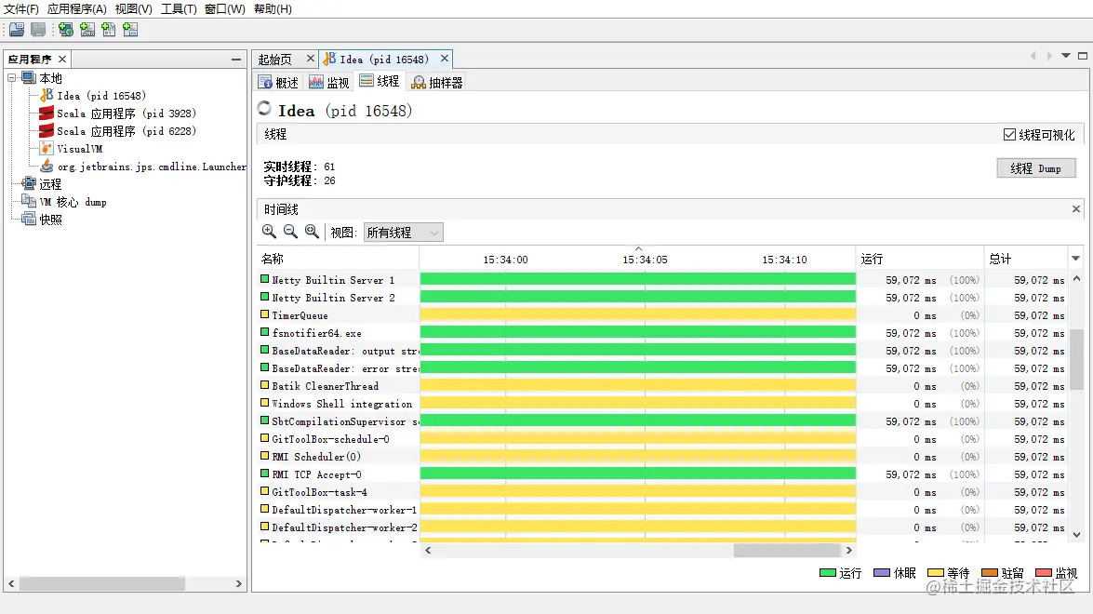Open the Window (窗口) menu

click(x=224, y=9)
